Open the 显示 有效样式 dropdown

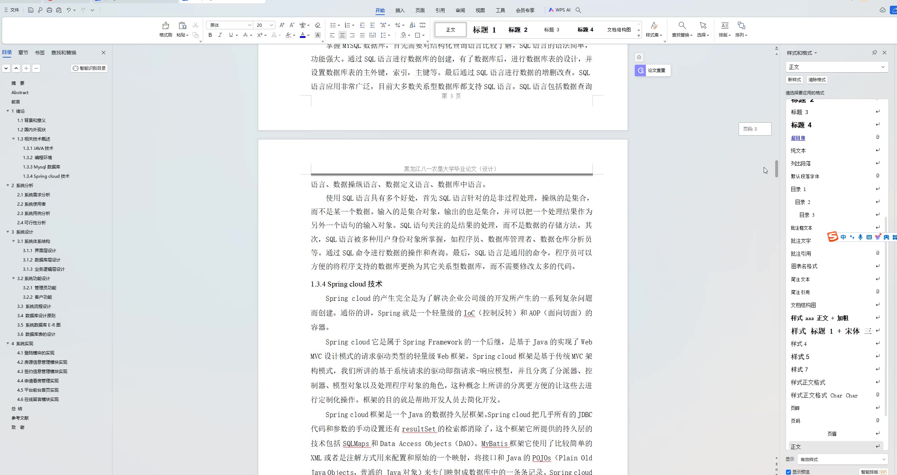tap(843, 459)
